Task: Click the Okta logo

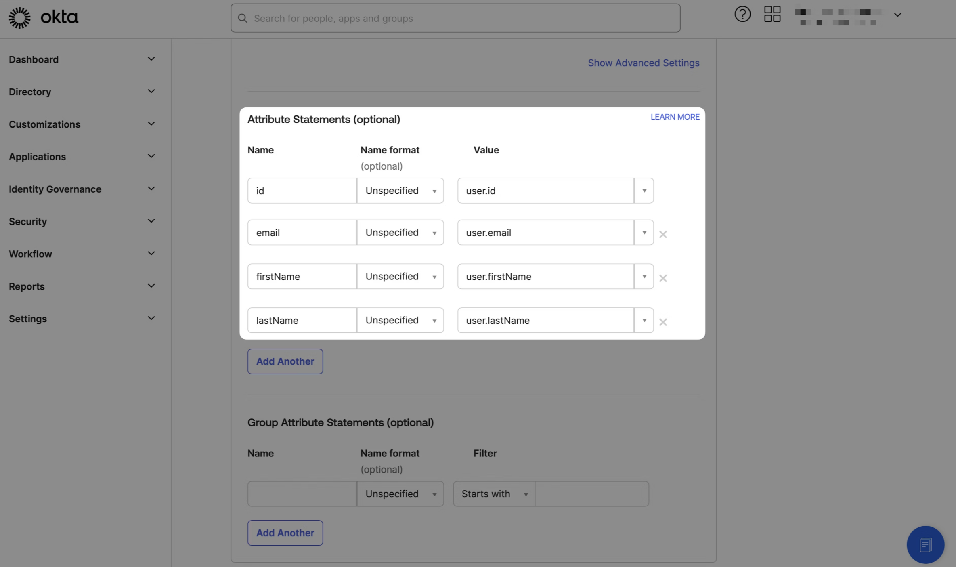Action: pos(43,17)
